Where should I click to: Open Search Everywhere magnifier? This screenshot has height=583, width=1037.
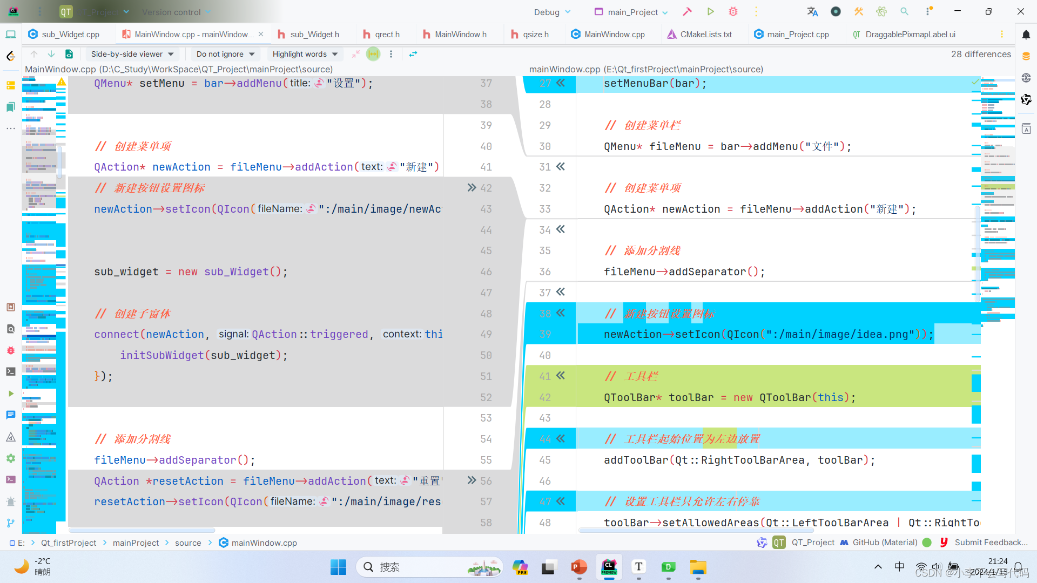[x=904, y=12]
